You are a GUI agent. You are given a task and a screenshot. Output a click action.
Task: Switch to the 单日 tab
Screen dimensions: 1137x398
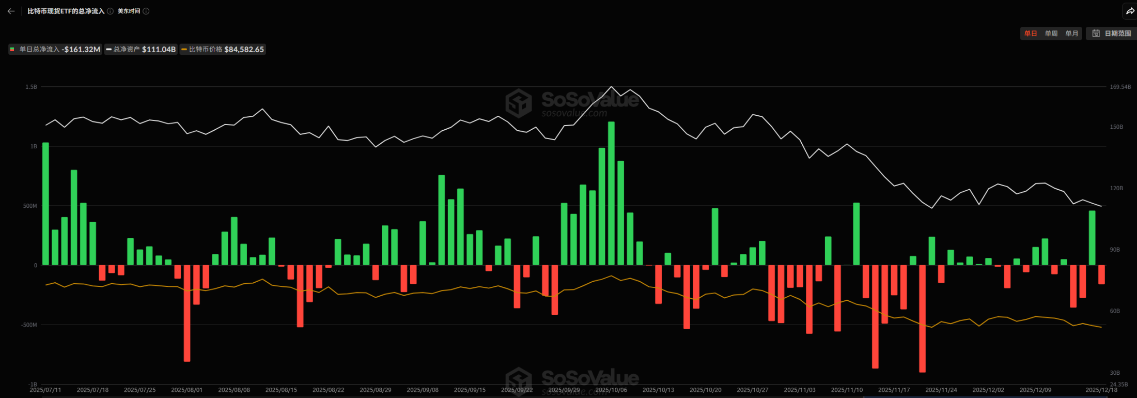1031,34
